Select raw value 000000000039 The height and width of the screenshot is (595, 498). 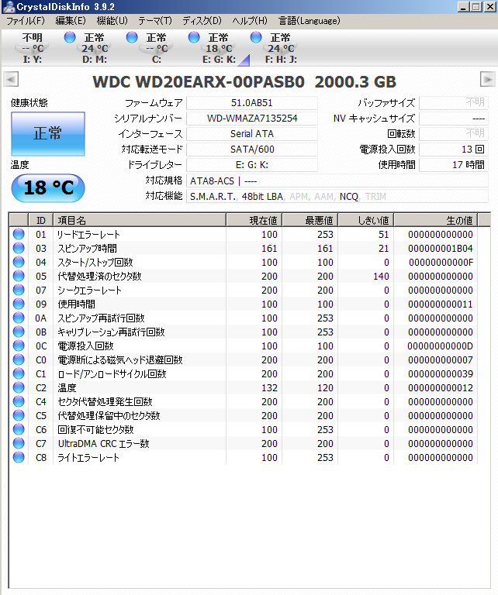(x=441, y=374)
